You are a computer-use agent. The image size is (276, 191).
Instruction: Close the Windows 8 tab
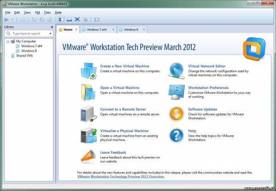tap(144, 29)
